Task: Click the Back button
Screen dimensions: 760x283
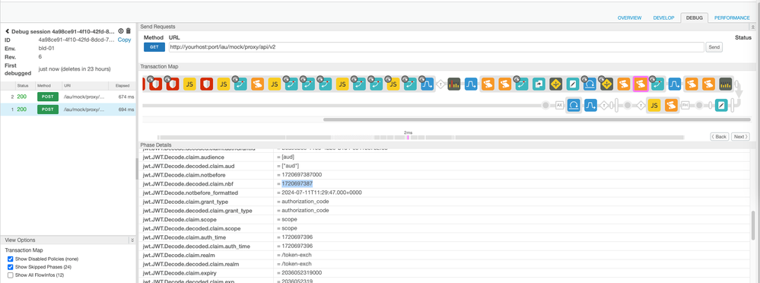Action: (x=719, y=137)
